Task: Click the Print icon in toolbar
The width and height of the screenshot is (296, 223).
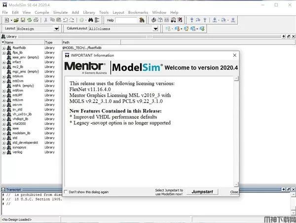Action: (36, 20)
